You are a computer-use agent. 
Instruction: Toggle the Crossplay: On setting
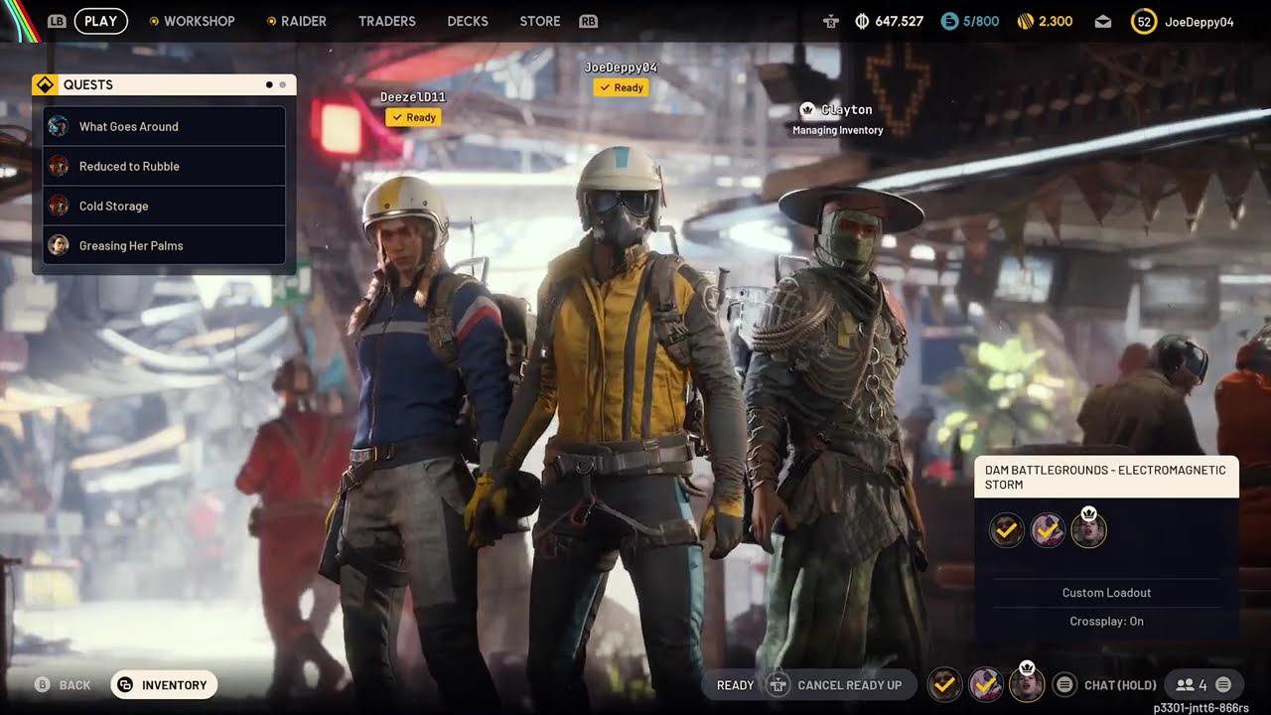click(1106, 622)
